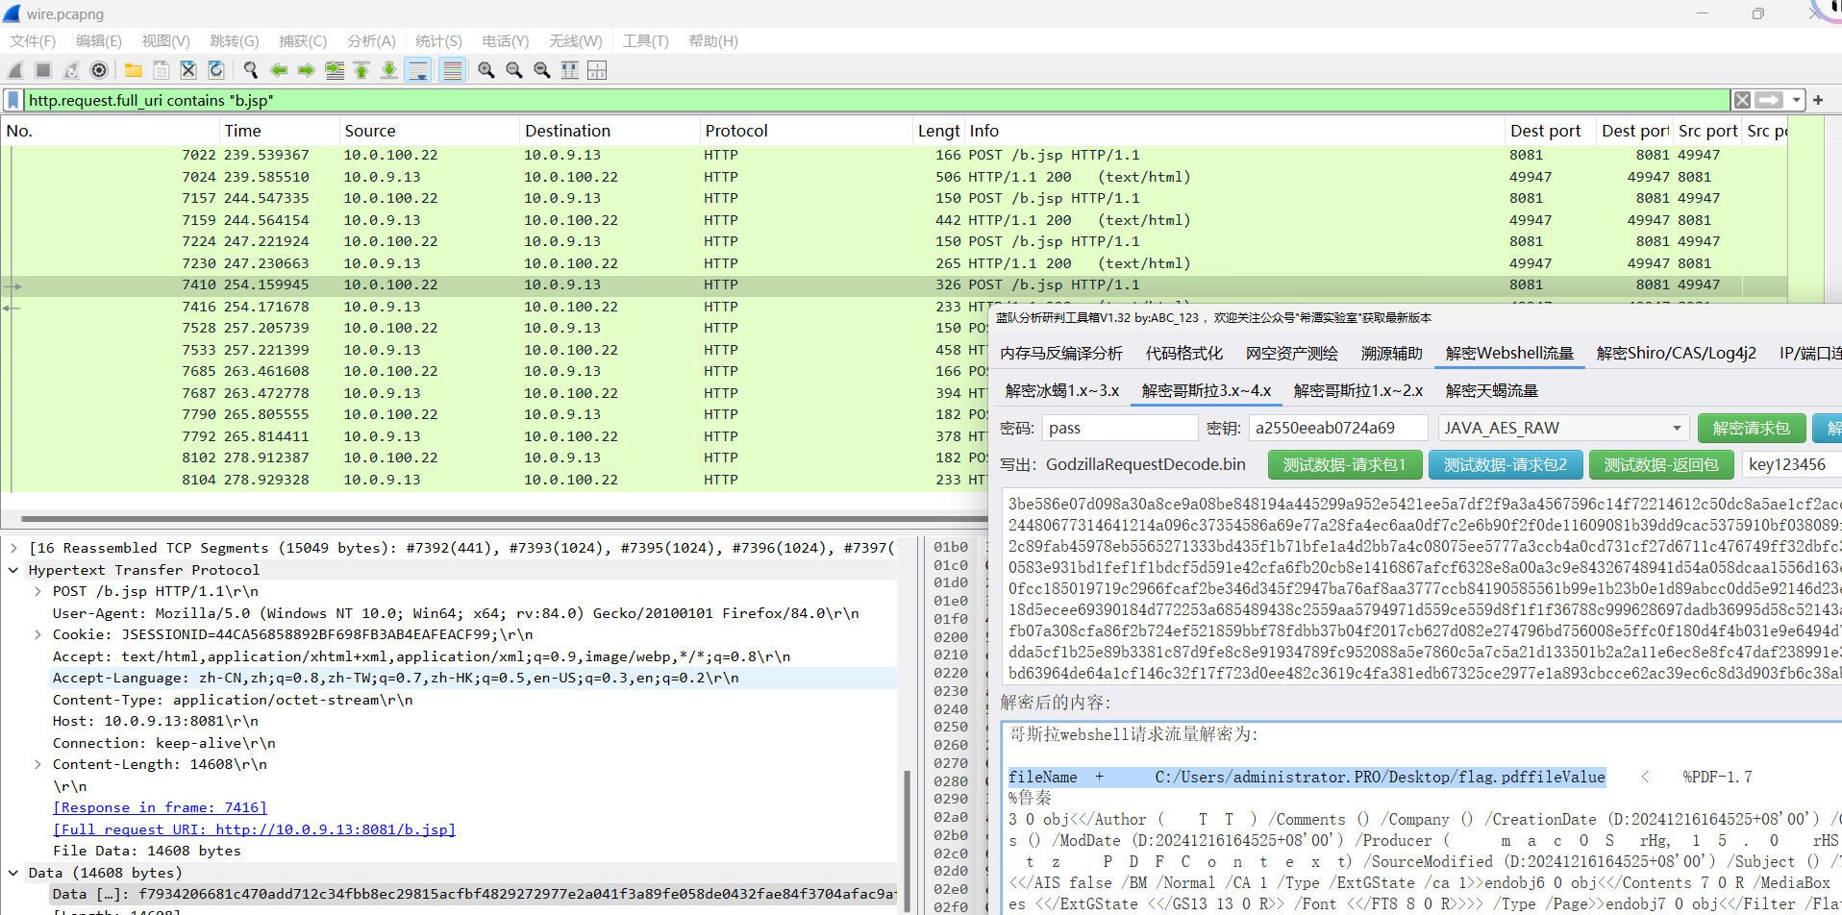
Task: Open capture options gear icon
Action: click(x=99, y=70)
